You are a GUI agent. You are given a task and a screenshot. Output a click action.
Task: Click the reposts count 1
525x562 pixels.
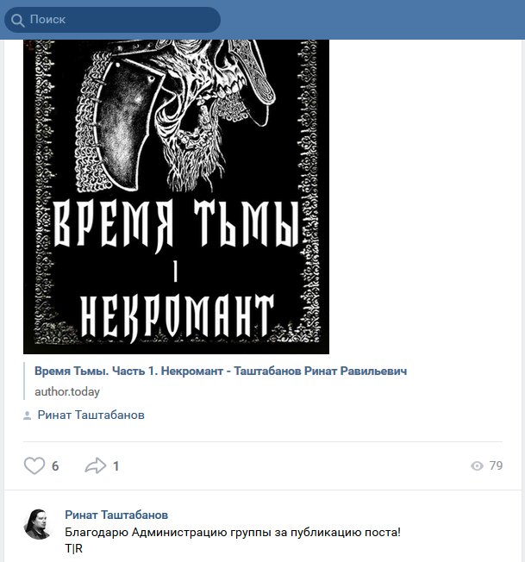click(116, 466)
